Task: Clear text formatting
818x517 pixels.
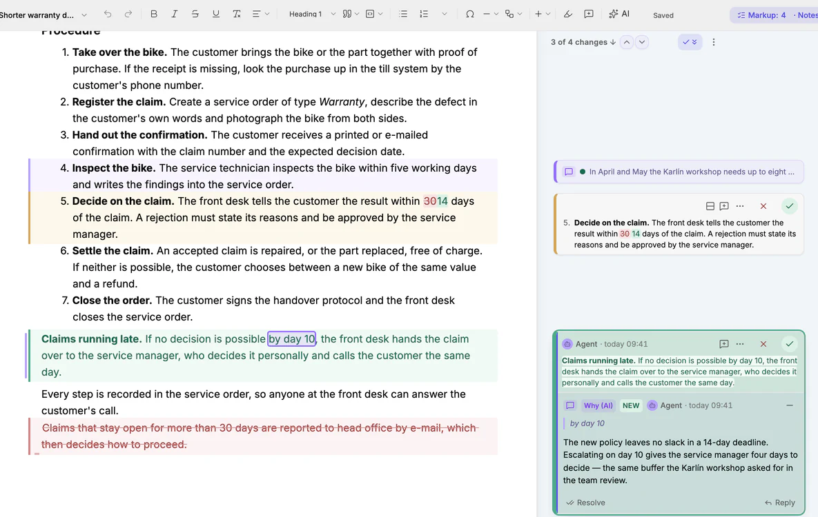Action: click(x=236, y=14)
